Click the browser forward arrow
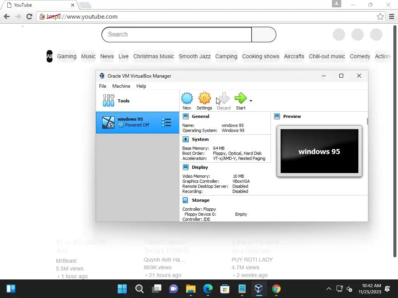398x298 pixels. pos(18,16)
